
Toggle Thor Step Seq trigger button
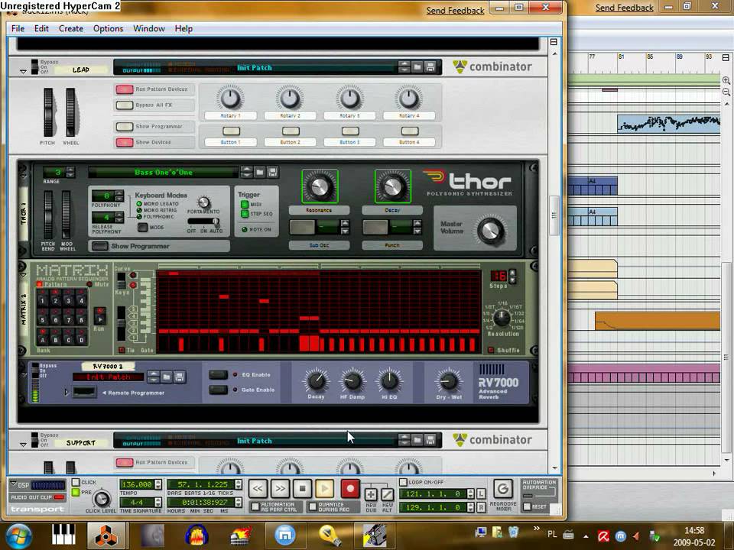coord(245,214)
